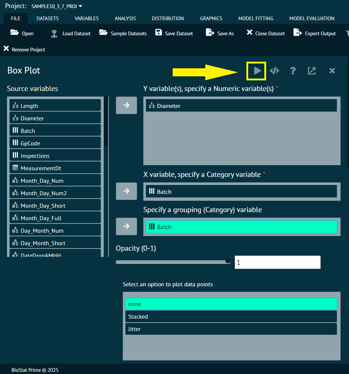Open the code syntax view icon
Image resolution: width=349 pixels, height=374 pixels.
(275, 70)
